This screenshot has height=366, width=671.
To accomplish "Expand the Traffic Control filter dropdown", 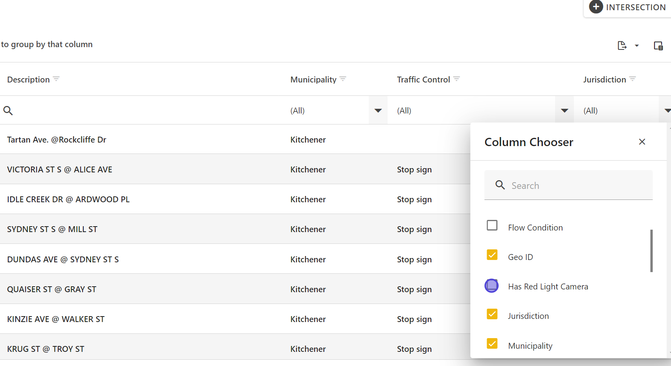I will pyautogui.click(x=564, y=111).
